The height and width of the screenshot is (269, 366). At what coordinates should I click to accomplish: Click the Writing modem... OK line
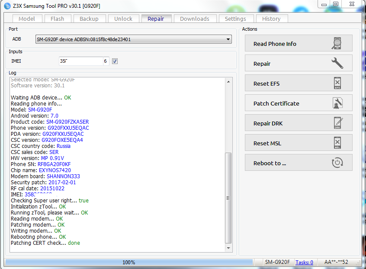click(36, 231)
